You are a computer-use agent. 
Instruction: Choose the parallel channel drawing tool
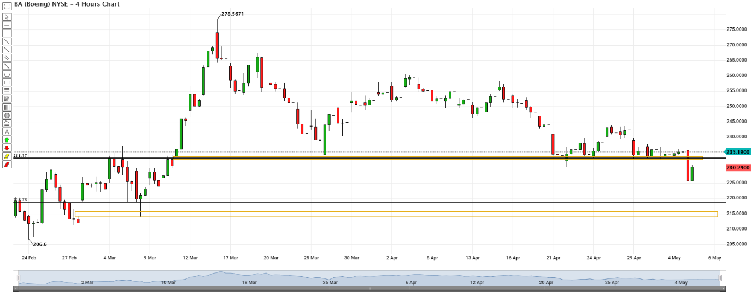pos(7,58)
